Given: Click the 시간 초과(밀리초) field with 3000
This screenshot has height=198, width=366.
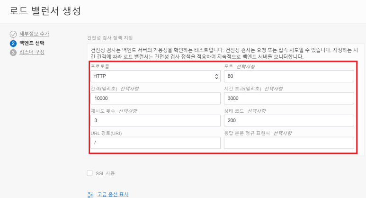Looking at the screenshot, I should (289, 99).
